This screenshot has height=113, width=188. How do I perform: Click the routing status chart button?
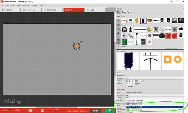click(x=96, y=111)
